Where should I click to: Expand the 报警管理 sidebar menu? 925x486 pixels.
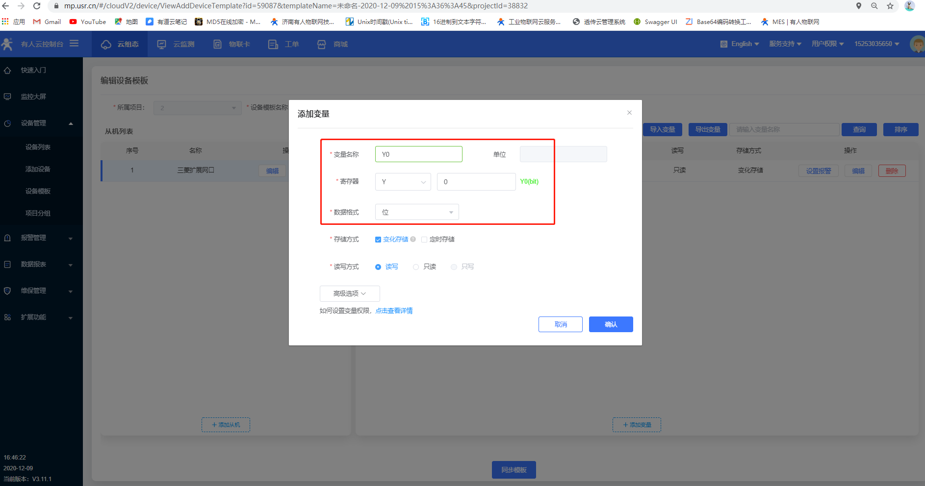[x=39, y=238]
